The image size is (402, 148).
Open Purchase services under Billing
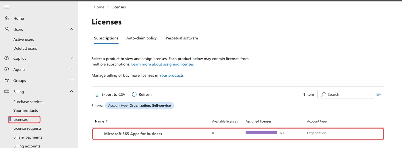click(28, 102)
